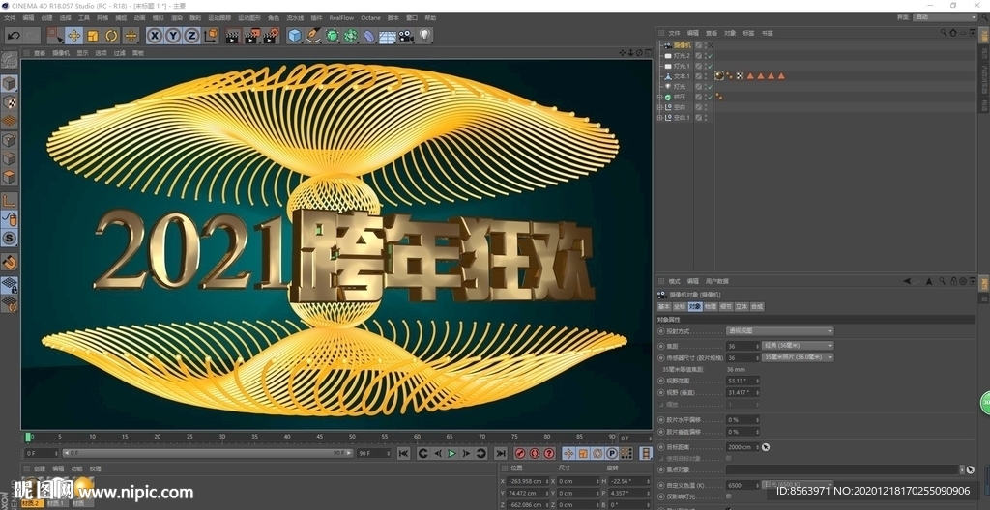Toggle the X axis lock
This screenshot has width=990, height=510.
pos(154,36)
